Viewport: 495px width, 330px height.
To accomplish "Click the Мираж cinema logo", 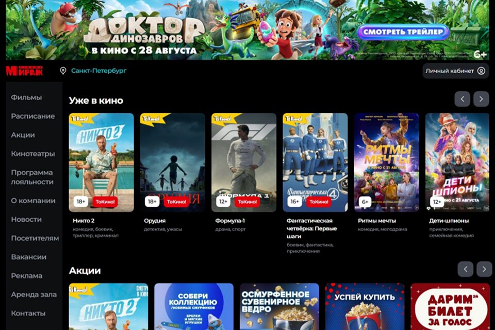I will (x=24, y=71).
